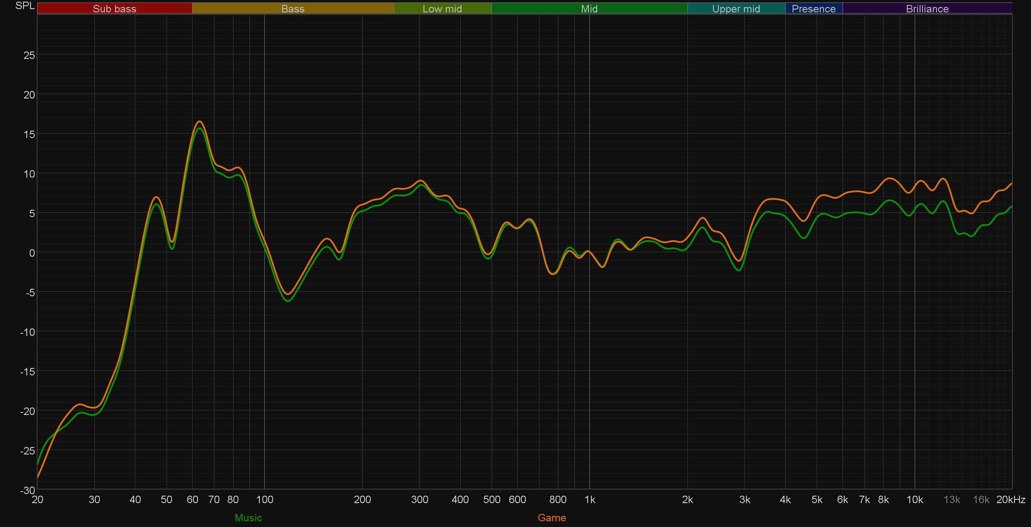This screenshot has width=1031, height=527.
Task: Click the 13k frequency axis label
Action: tap(951, 500)
